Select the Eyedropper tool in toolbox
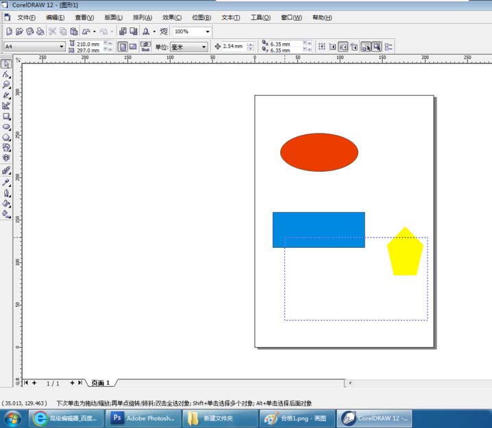Viewport: 492px width, 428px height. coord(6,183)
